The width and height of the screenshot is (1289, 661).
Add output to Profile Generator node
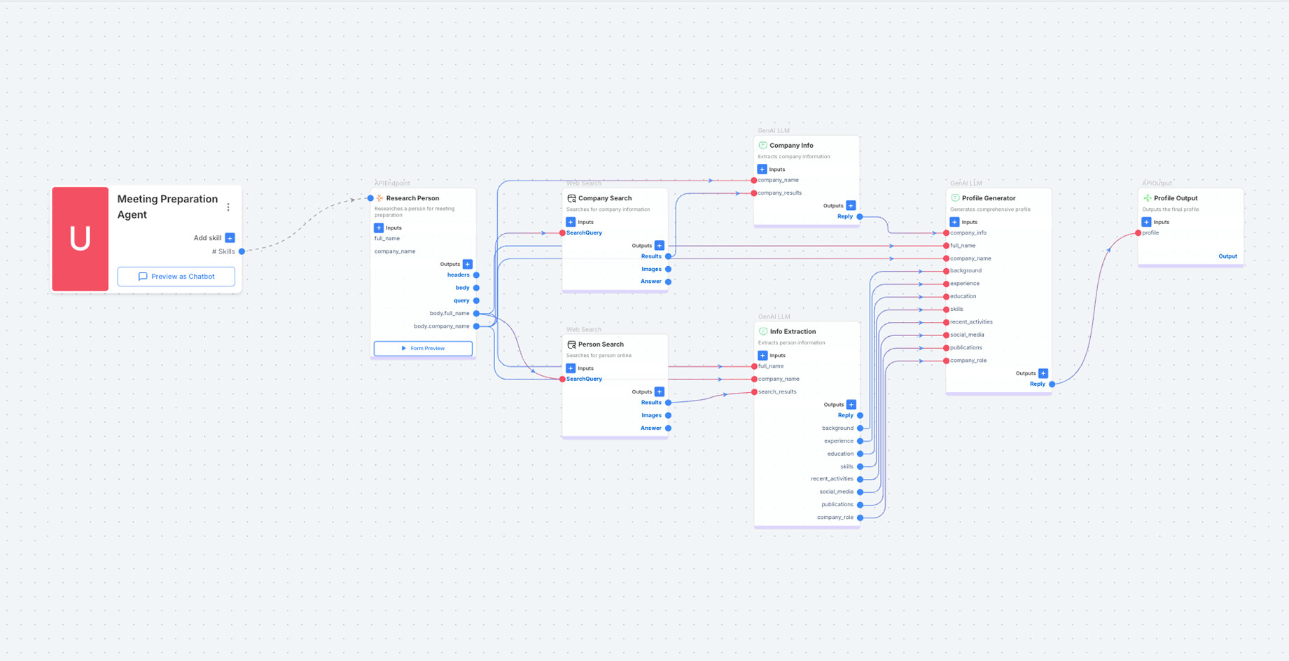pyautogui.click(x=1043, y=373)
